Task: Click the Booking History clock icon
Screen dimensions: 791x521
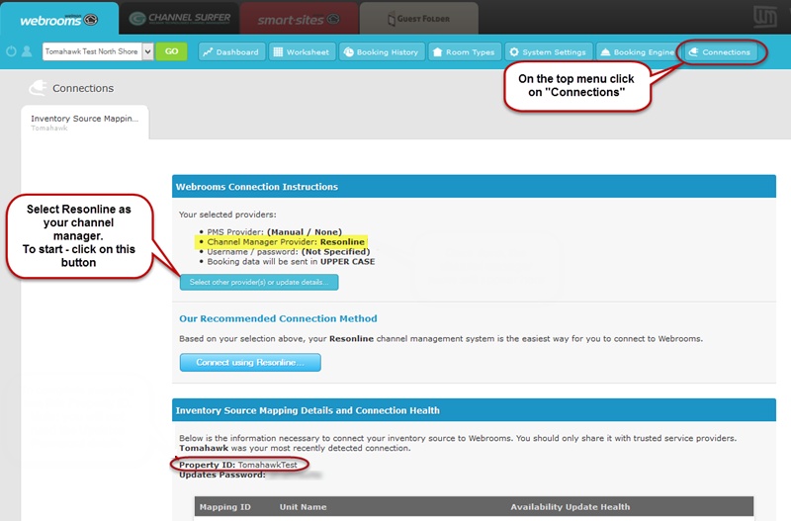Action: pyautogui.click(x=349, y=52)
